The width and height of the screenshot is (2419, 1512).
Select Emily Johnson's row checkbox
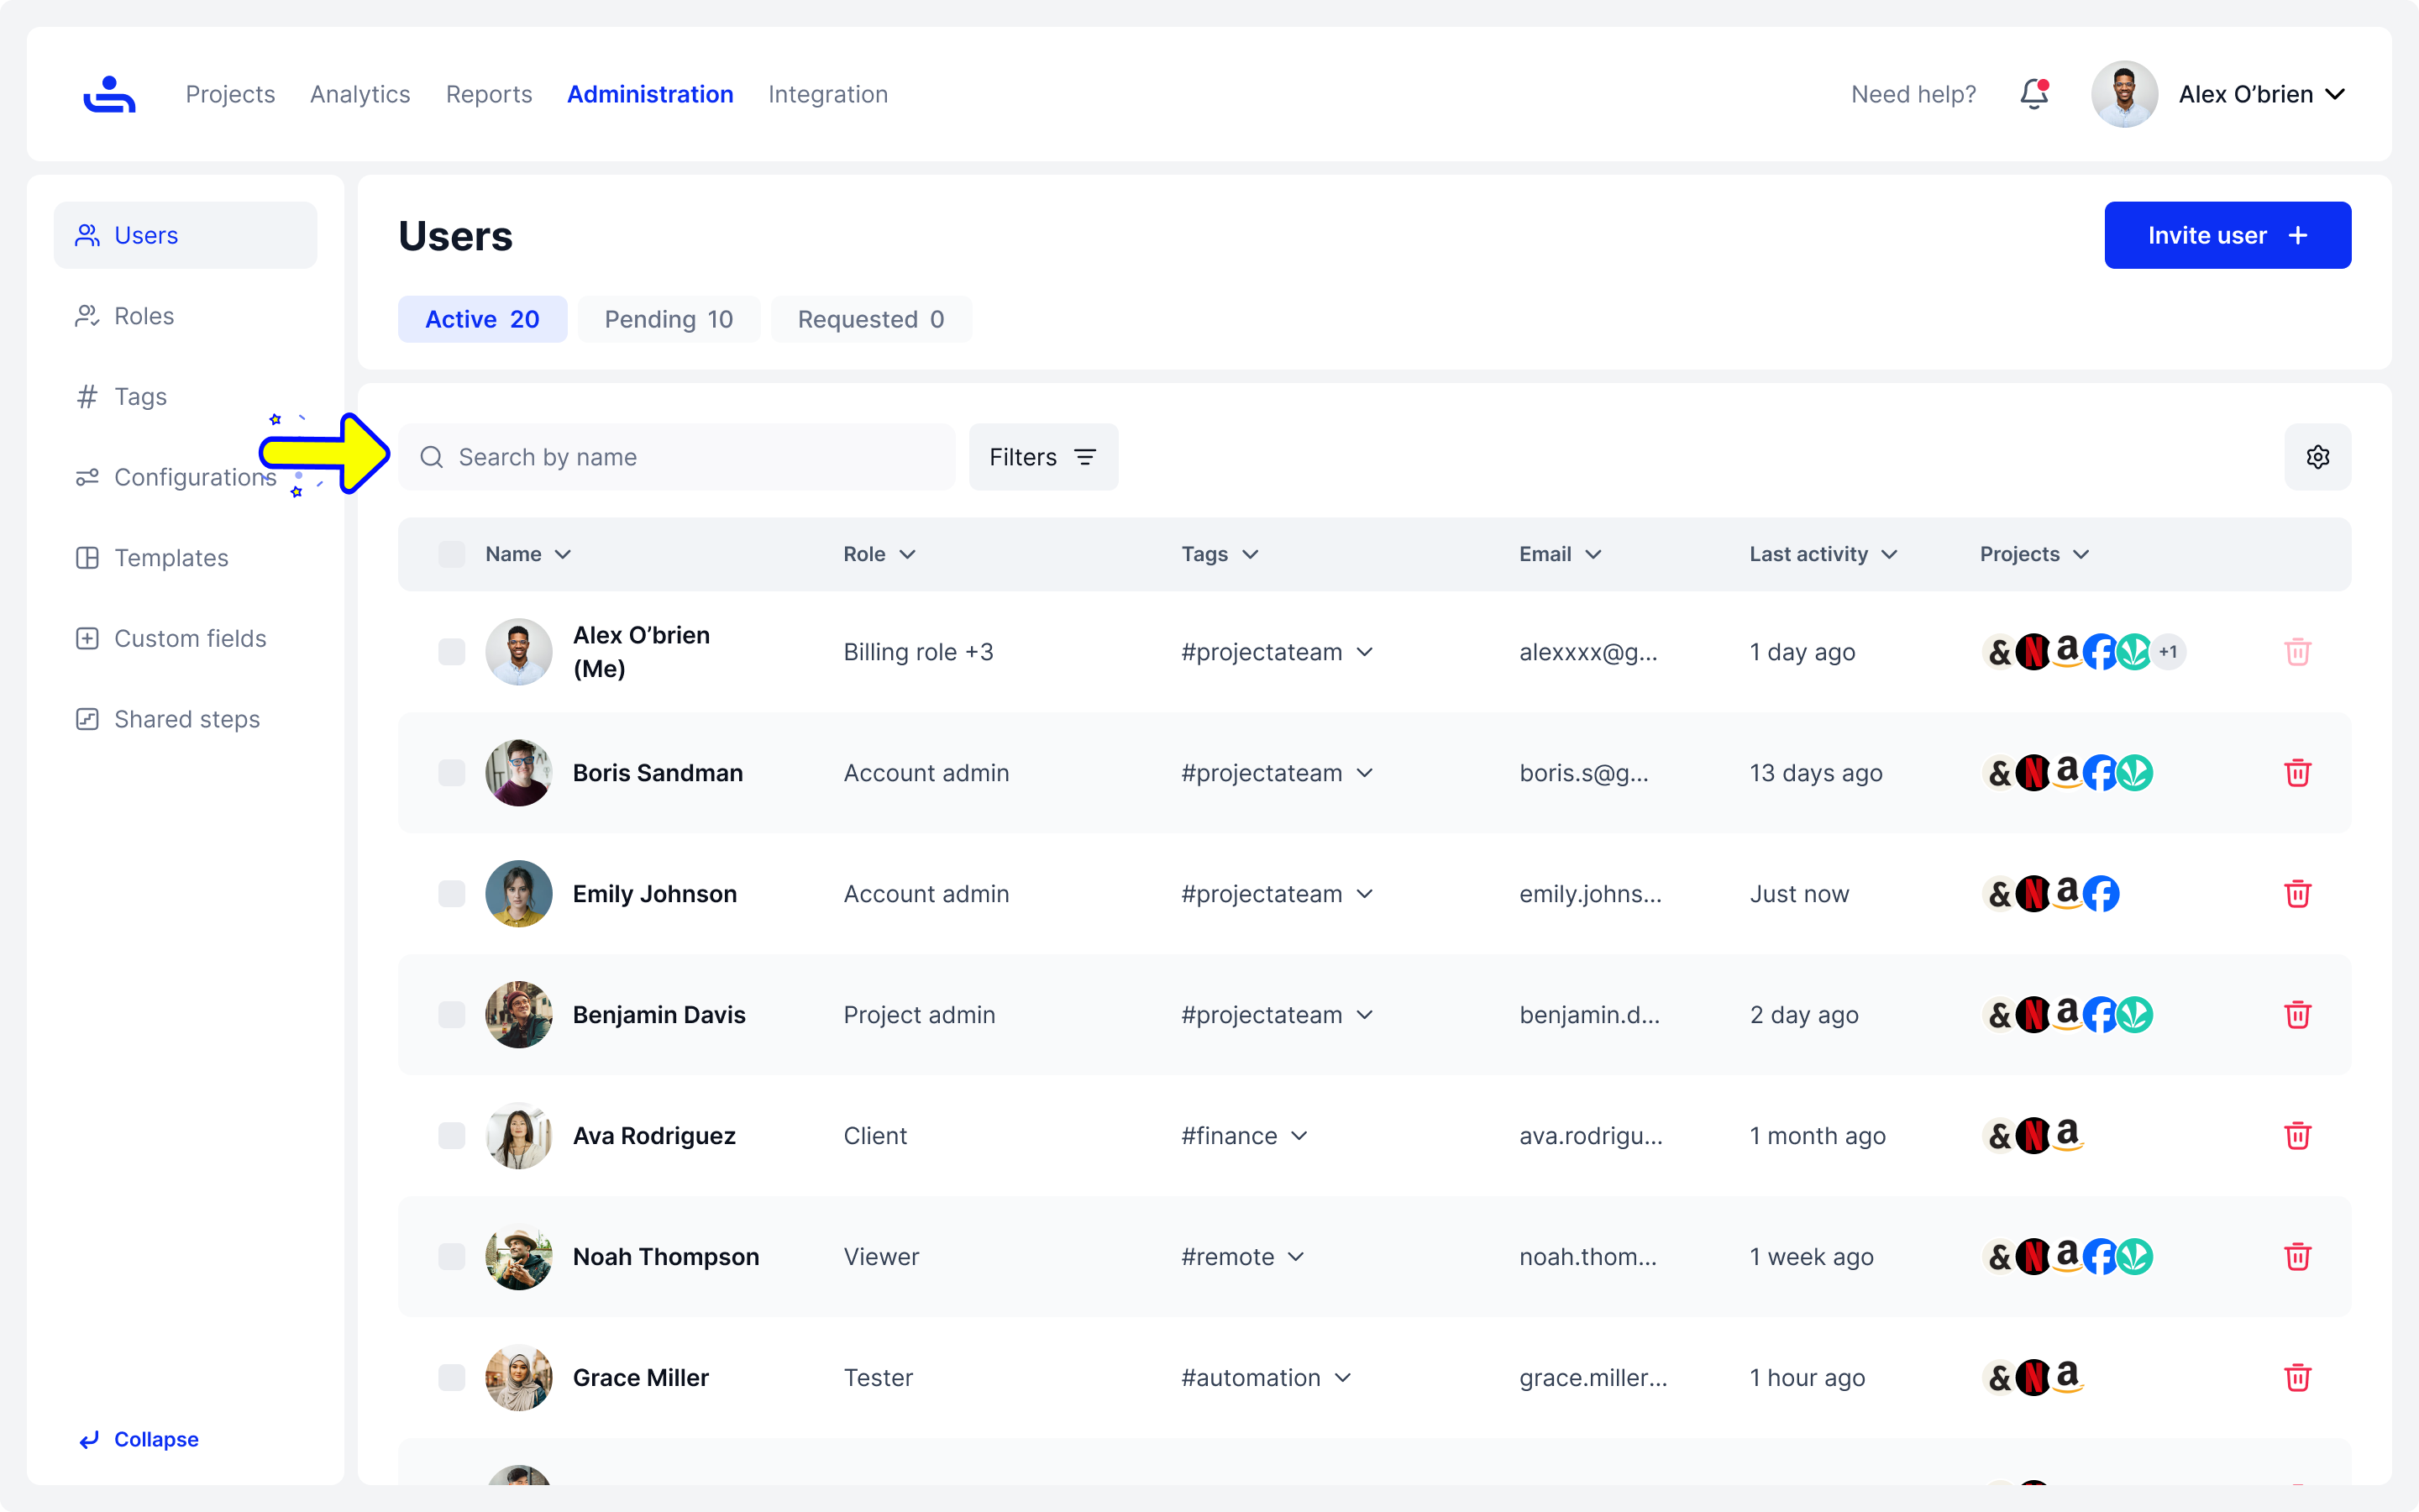[x=452, y=894]
